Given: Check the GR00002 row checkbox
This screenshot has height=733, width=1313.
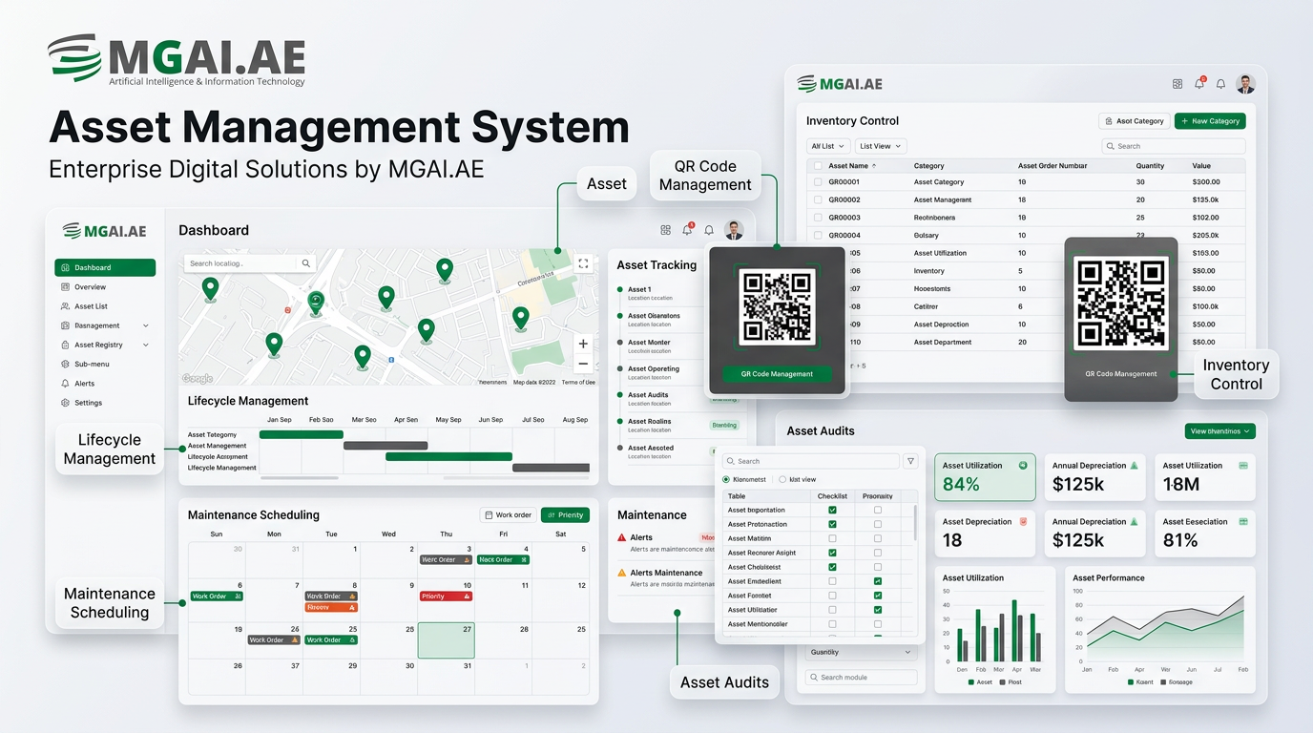Looking at the screenshot, I should (817, 200).
